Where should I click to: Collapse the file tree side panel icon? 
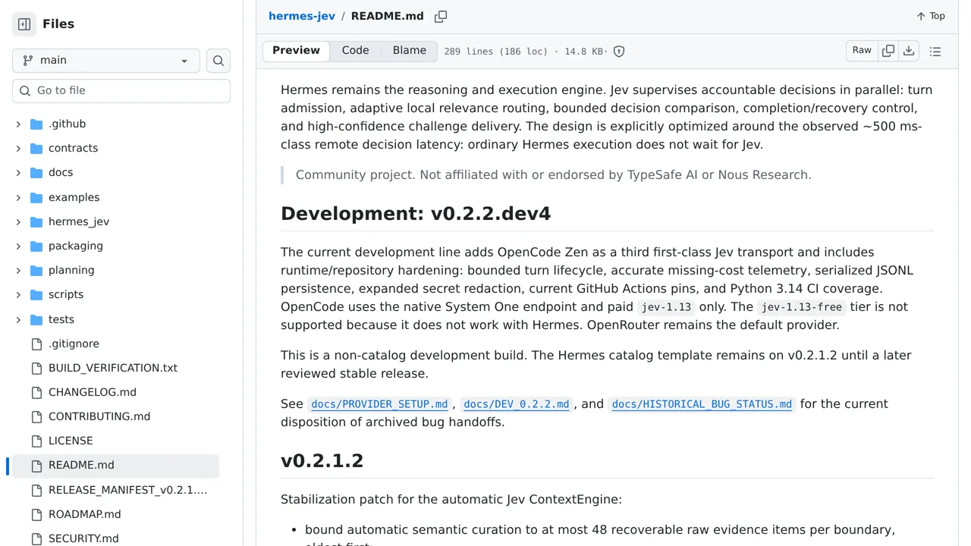click(24, 24)
